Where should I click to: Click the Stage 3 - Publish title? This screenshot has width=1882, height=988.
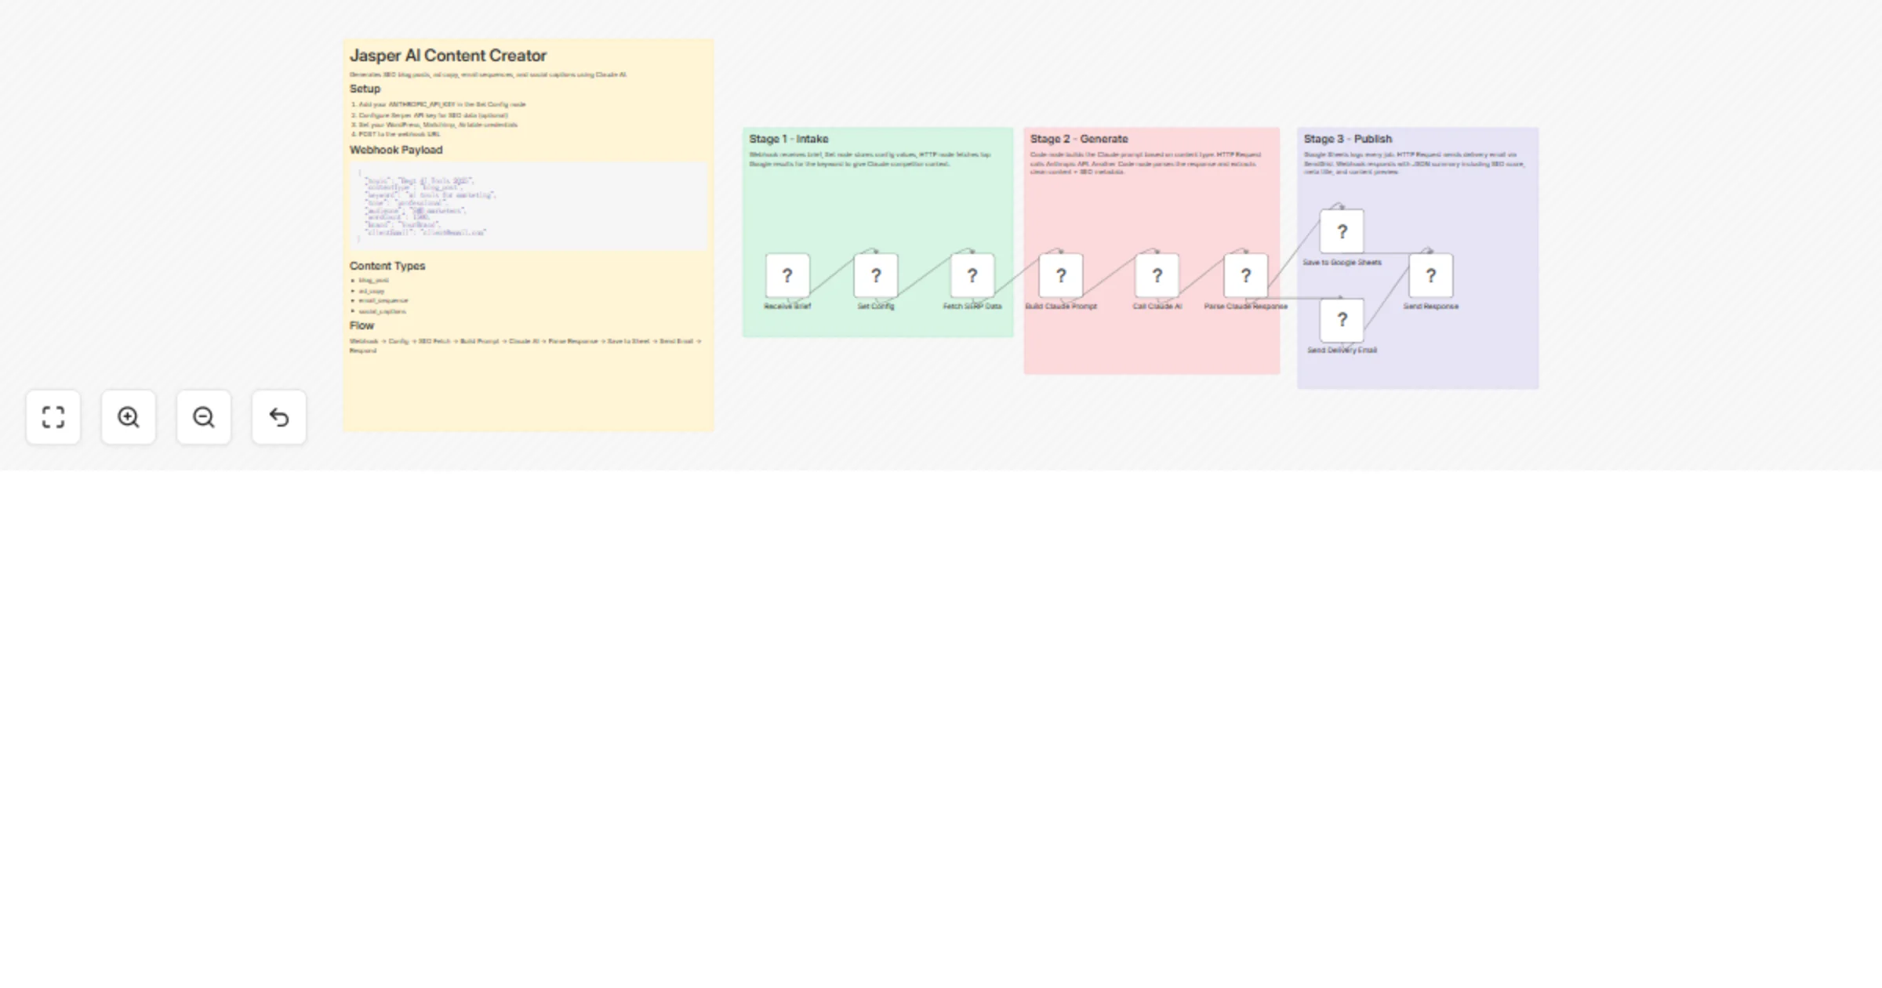(1348, 139)
